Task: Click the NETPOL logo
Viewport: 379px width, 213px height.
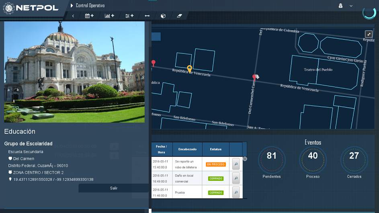Action: (x=31, y=8)
